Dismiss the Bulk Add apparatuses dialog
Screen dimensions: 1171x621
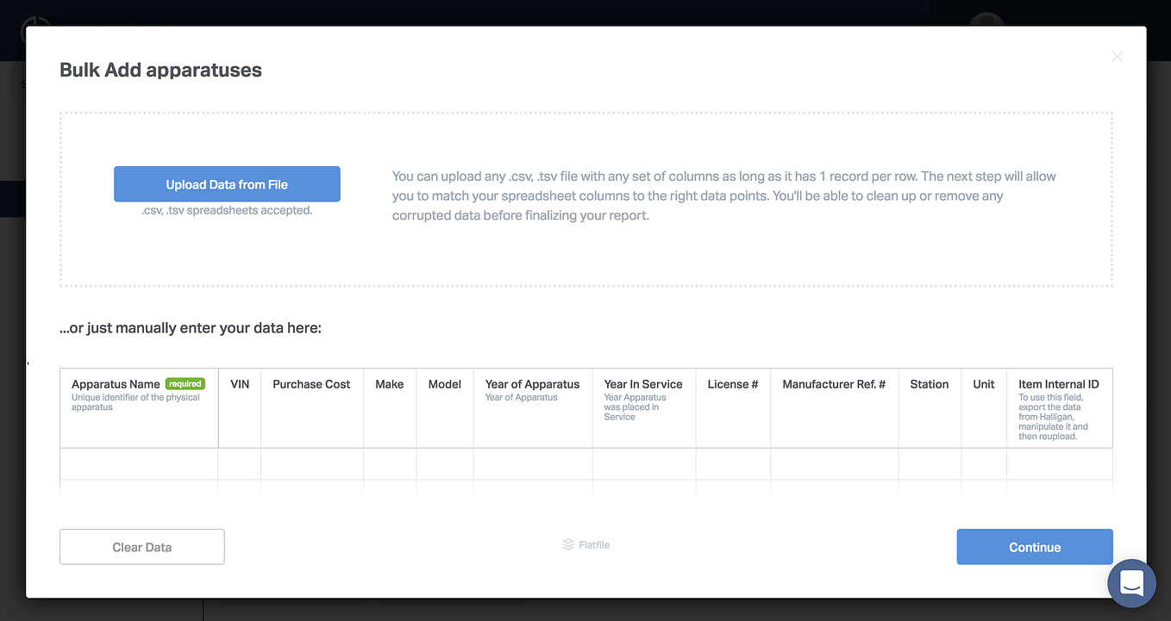tap(1117, 56)
